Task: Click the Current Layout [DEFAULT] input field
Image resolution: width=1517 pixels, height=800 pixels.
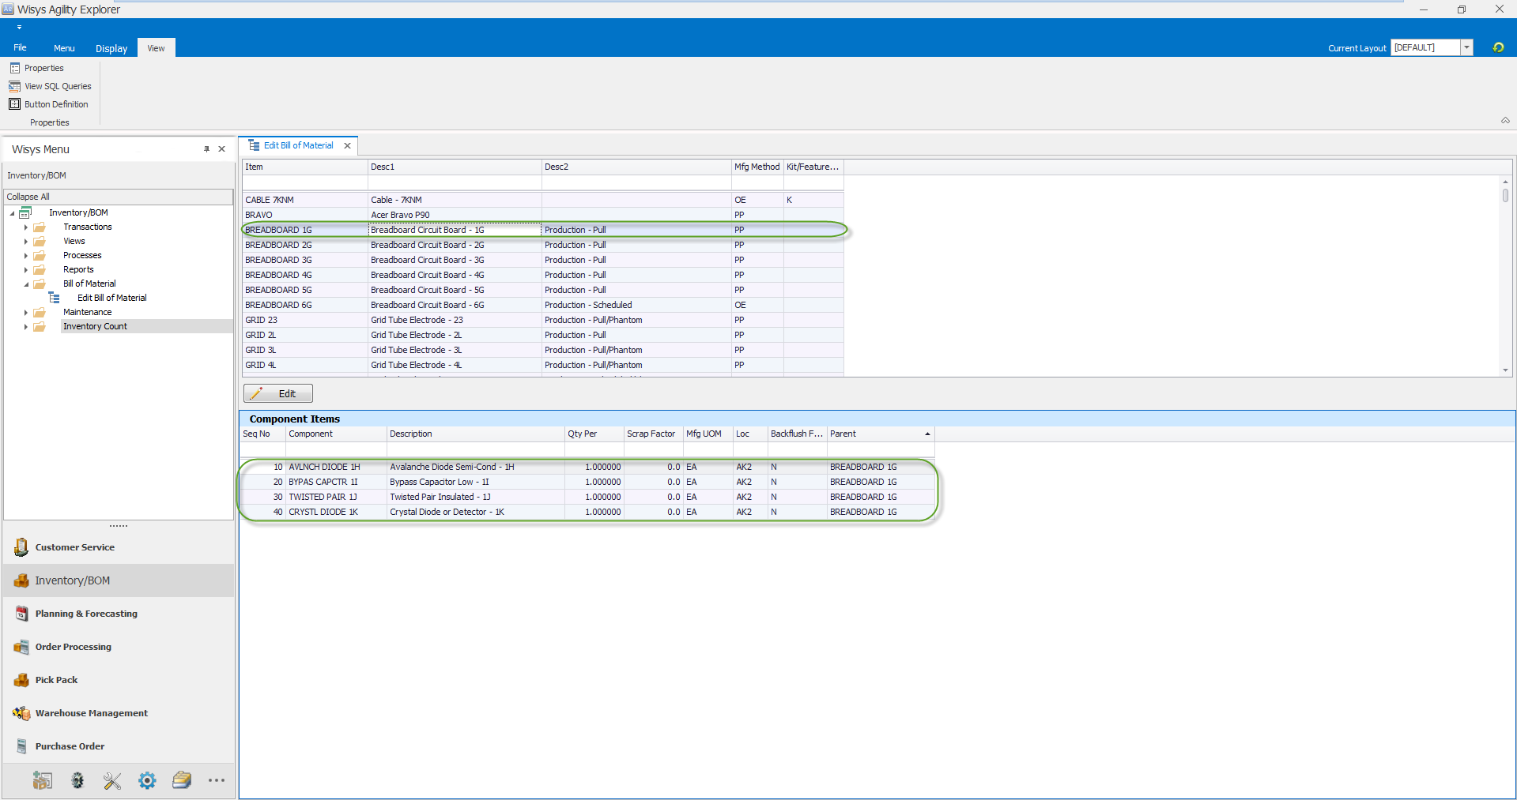Action: pyautogui.click(x=1426, y=47)
